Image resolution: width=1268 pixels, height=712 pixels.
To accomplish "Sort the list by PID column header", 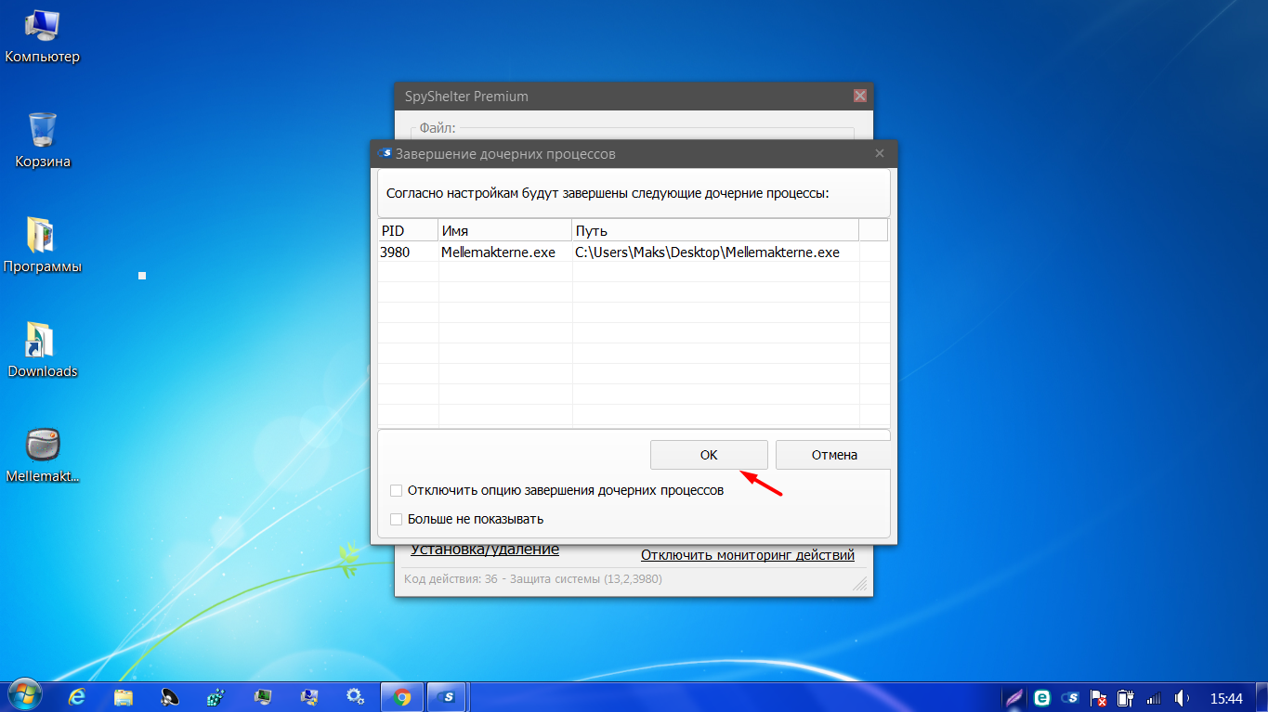I will point(408,230).
